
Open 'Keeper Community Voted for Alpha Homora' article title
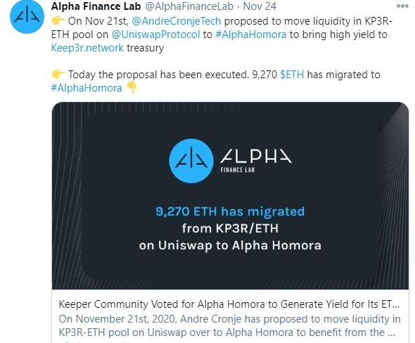[x=229, y=304]
